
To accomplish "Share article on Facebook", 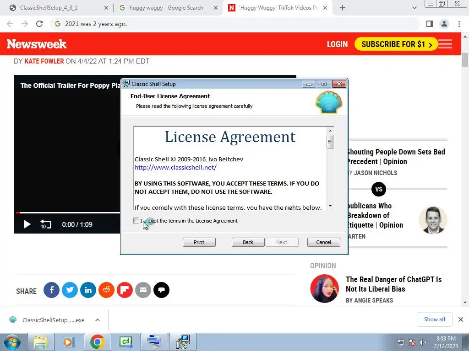I will tap(51, 290).
